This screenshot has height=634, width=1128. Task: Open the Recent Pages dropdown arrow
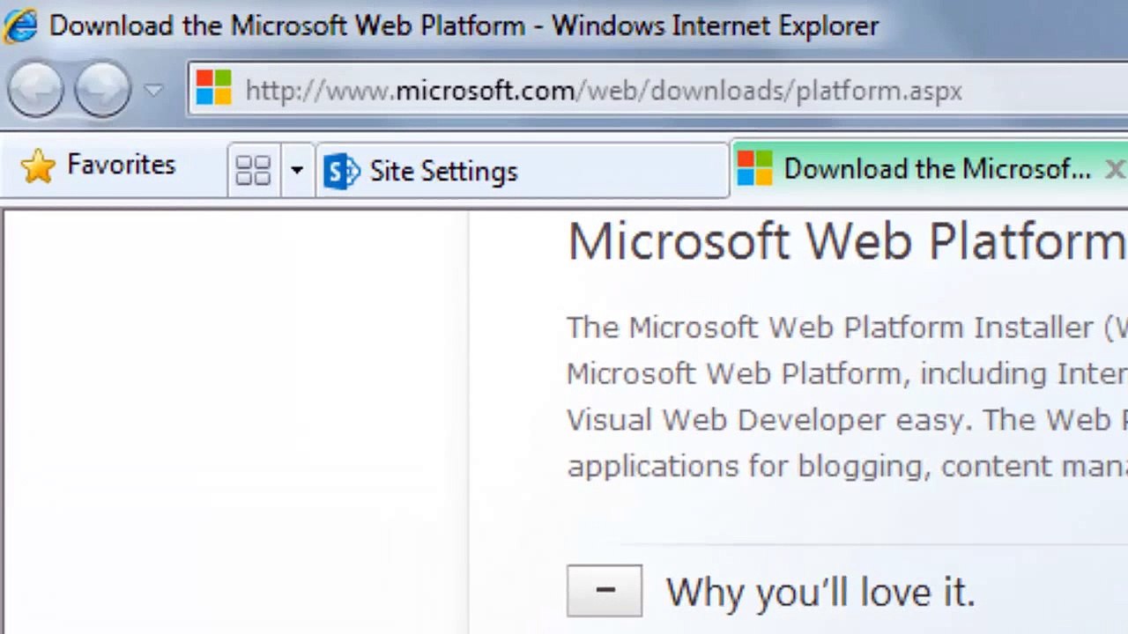pyautogui.click(x=153, y=90)
